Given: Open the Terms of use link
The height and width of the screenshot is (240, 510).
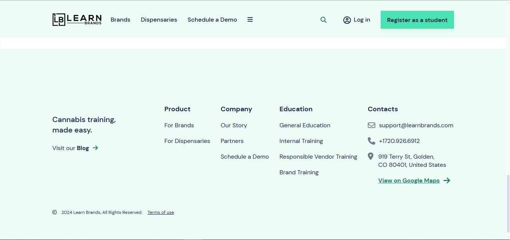Looking at the screenshot, I should point(161,213).
